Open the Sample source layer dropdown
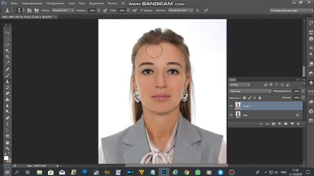 pyautogui.click(x=181, y=10)
